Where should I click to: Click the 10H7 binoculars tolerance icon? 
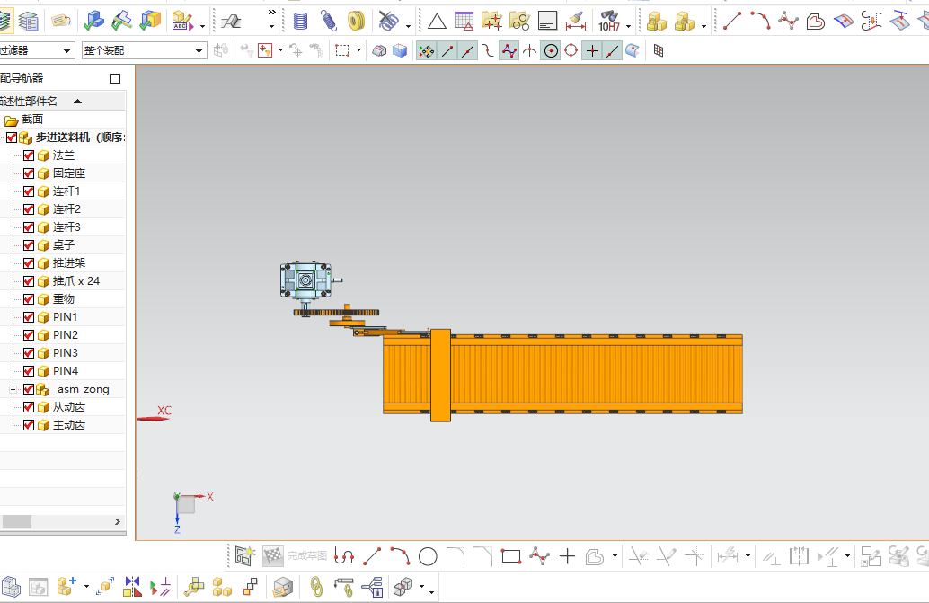(x=609, y=22)
